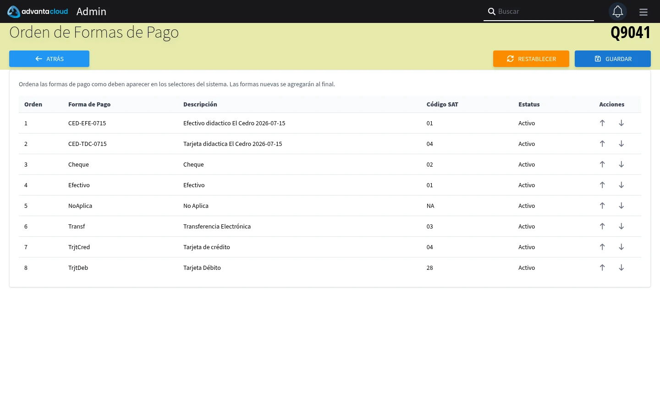
Task: Click the RESTABLECER button
Action: coord(531,59)
